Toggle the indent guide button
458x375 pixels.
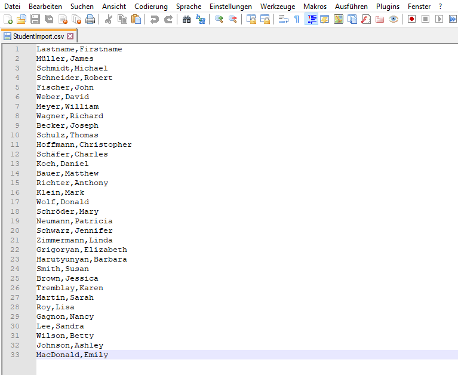[x=311, y=19]
